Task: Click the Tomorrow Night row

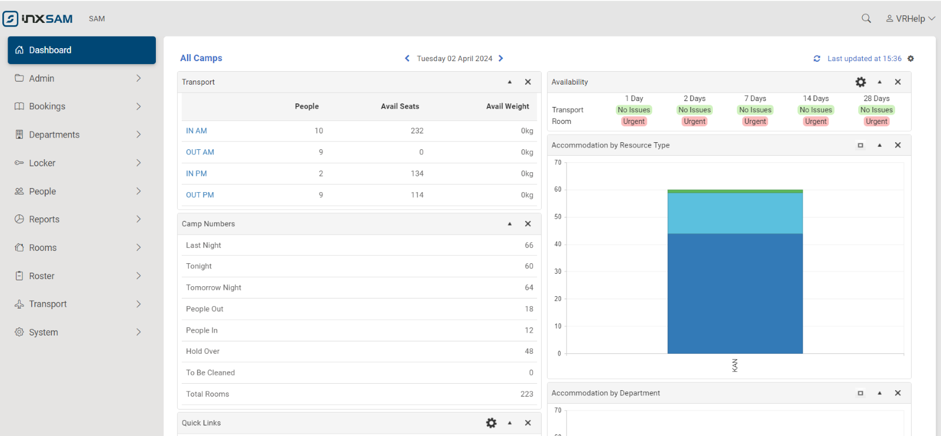Action: pos(359,288)
